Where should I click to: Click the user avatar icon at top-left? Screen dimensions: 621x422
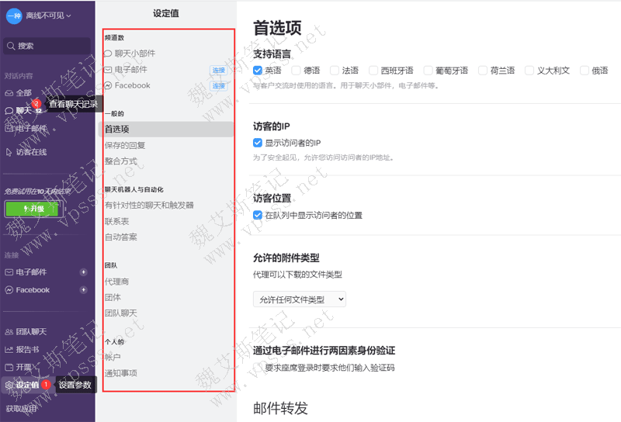[14, 16]
